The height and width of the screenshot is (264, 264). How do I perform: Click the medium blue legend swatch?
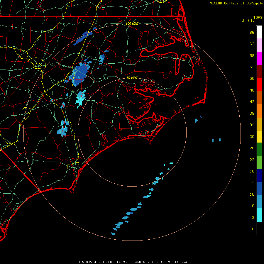pyautogui.click(x=259, y=189)
